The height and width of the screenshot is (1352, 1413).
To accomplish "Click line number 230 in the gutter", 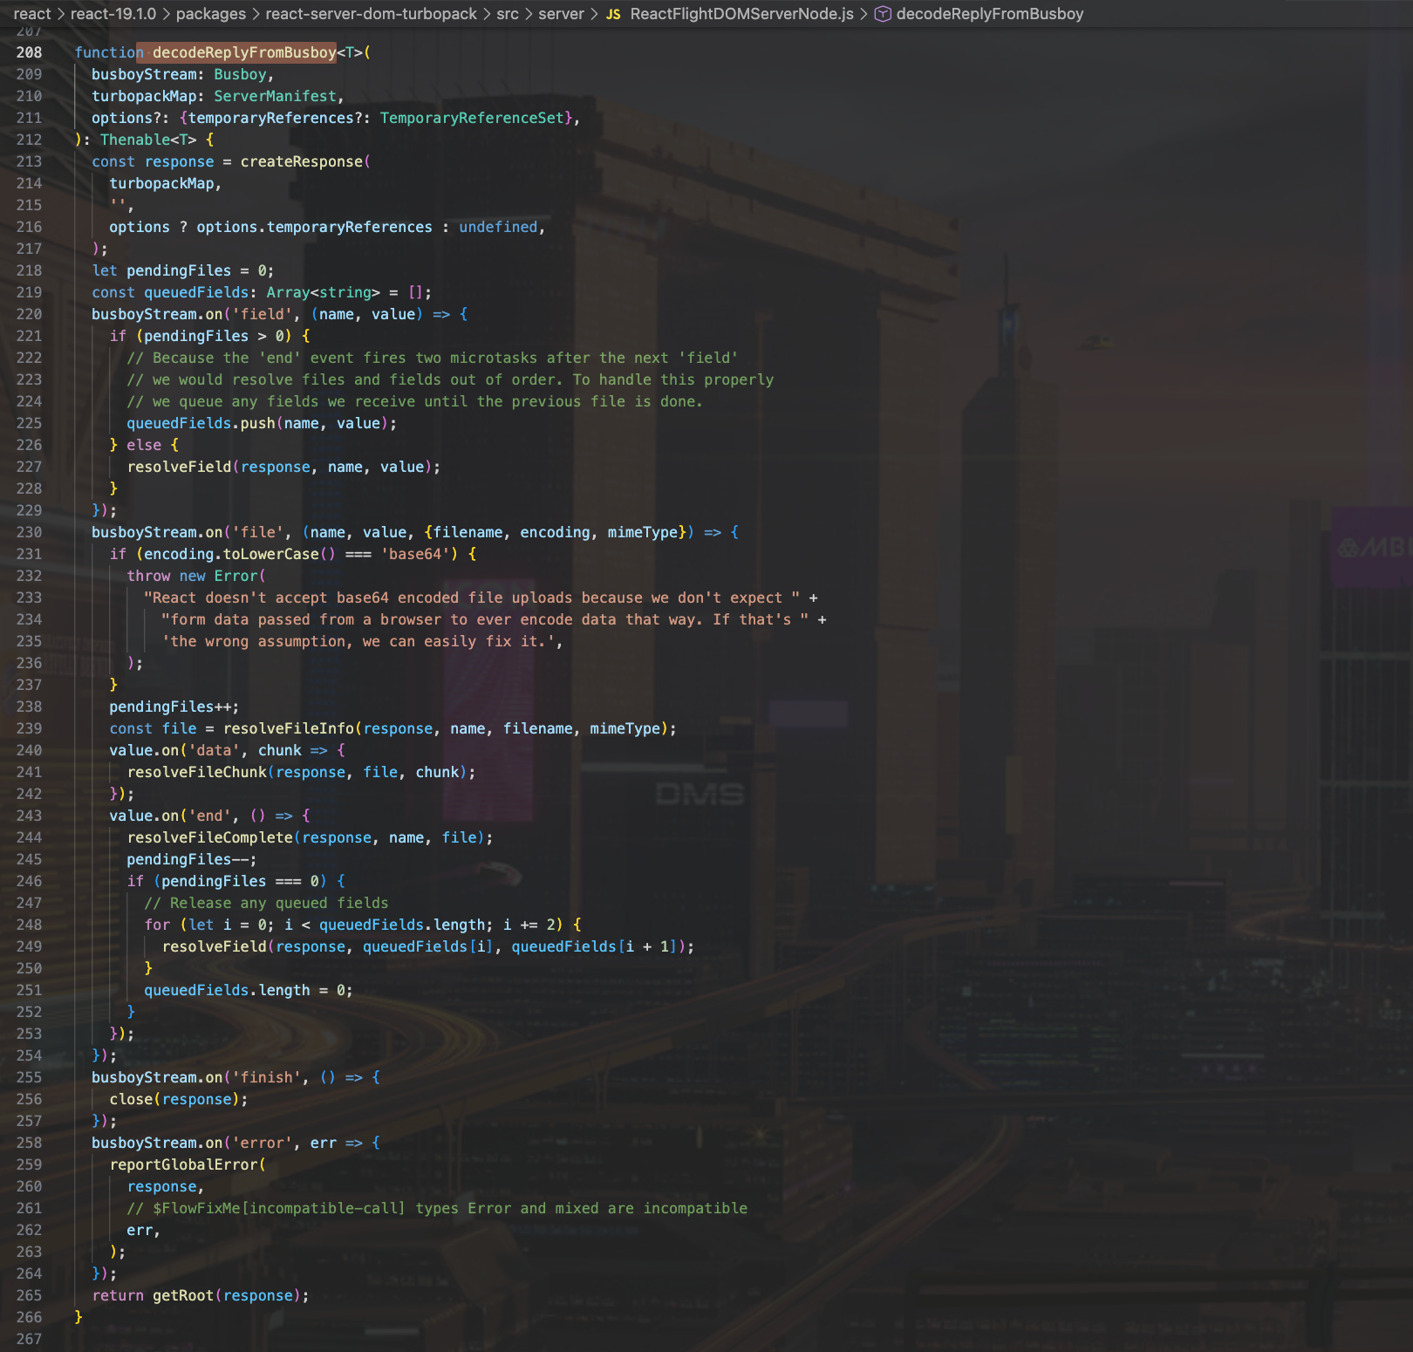I will (x=29, y=532).
